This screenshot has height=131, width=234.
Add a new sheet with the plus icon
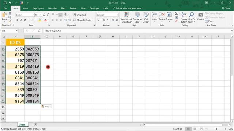[35, 124]
